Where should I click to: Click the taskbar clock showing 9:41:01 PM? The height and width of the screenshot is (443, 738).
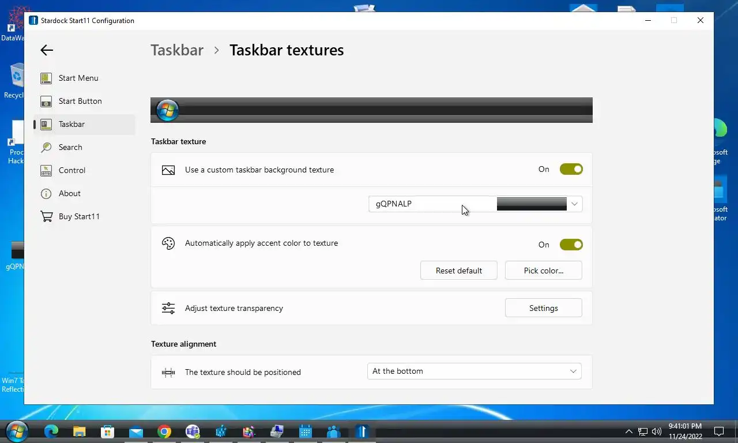(686, 431)
